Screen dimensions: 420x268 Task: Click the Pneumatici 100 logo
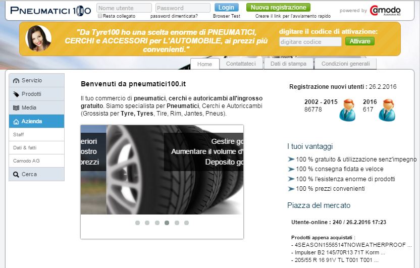pos(50,11)
